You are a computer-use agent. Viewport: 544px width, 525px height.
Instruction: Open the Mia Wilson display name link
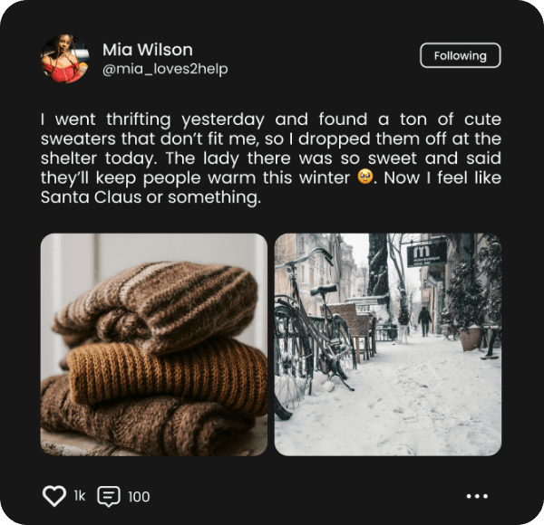pos(148,50)
